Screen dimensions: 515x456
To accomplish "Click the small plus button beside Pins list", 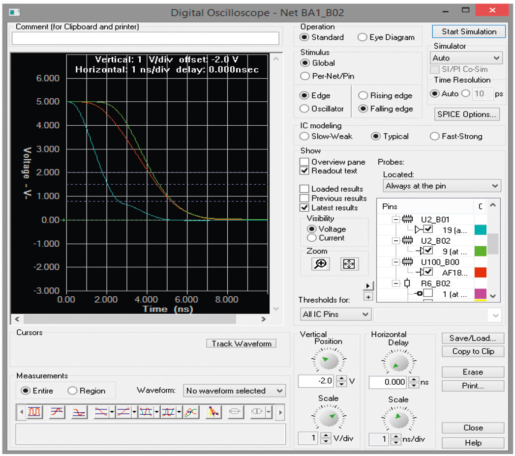I will click(368, 297).
